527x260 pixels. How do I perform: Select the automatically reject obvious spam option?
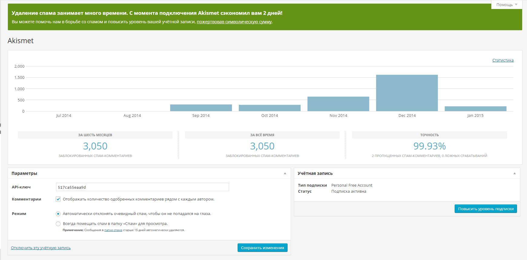click(58, 214)
